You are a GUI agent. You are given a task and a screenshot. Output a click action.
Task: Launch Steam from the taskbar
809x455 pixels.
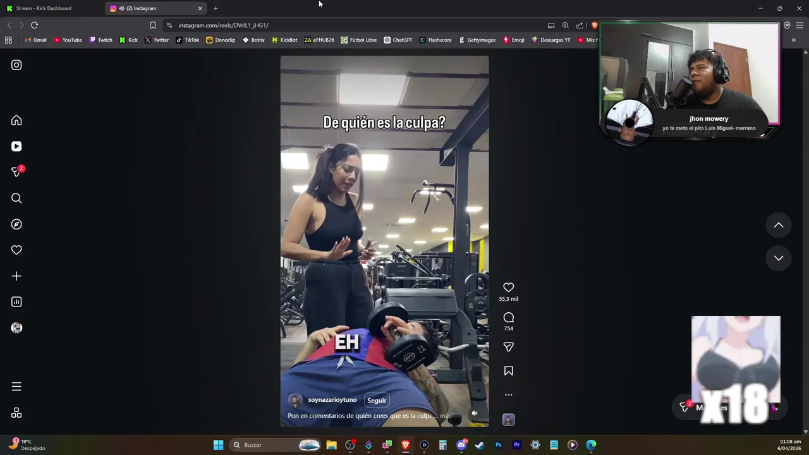point(480,445)
